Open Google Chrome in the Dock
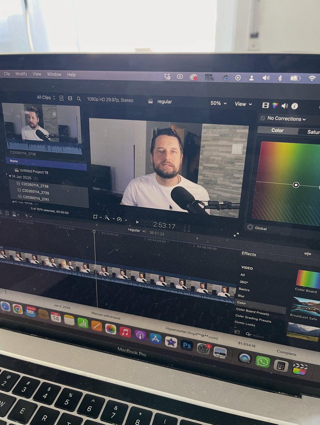320x425 pixels. coord(17,309)
